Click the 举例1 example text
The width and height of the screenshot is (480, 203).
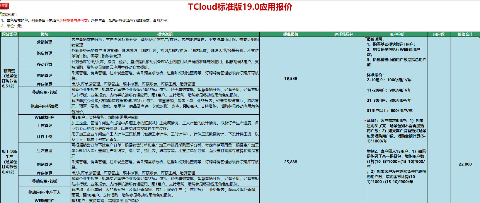[x=396, y=131]
